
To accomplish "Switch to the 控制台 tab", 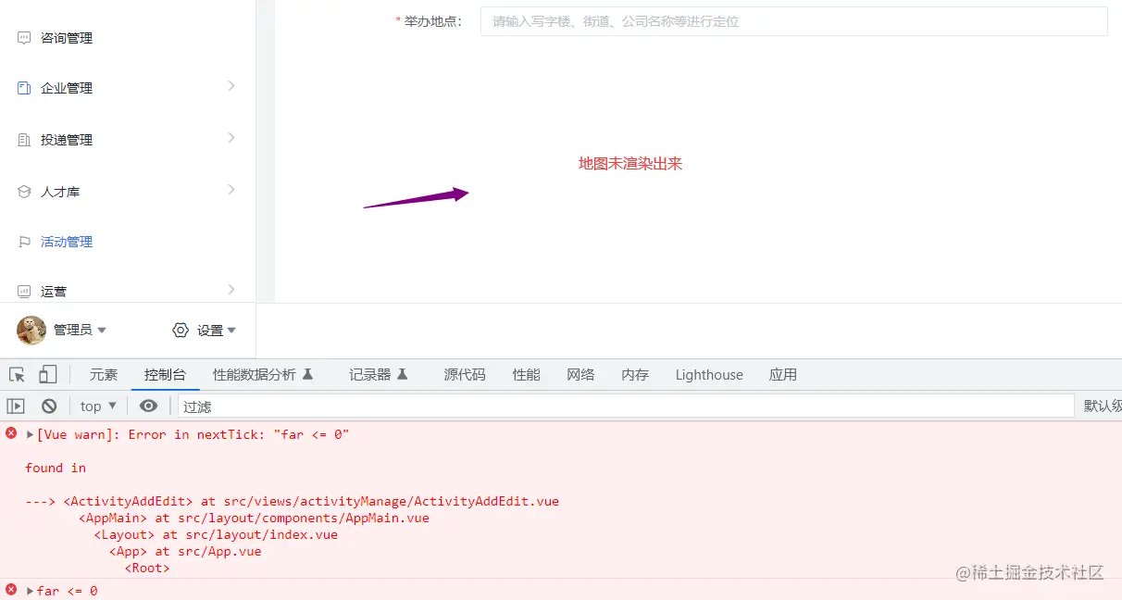I will coord(165,374).
